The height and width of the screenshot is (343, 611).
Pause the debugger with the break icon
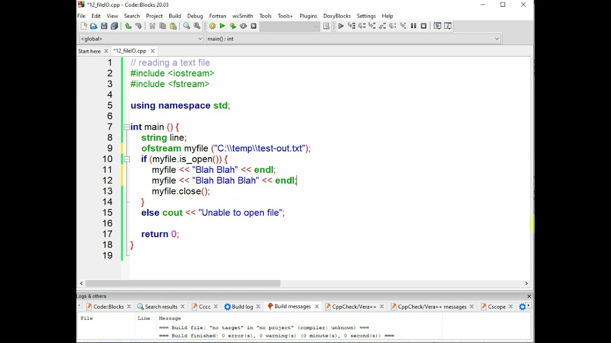[x=413, y=26]
